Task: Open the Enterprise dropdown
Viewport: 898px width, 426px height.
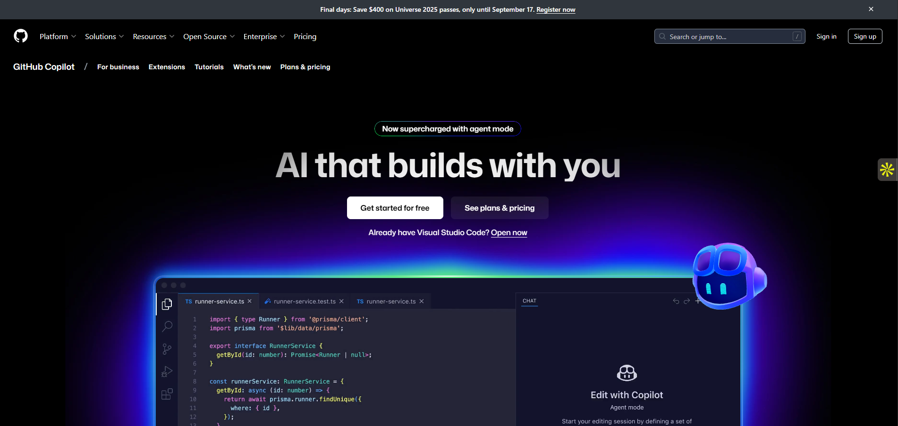Action: pos(264,36)
